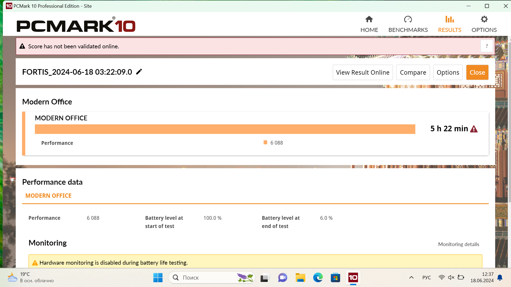Viewport: 511px width, 287px height.
Task: Close the result with orange Close button
Action: (477, 72)
